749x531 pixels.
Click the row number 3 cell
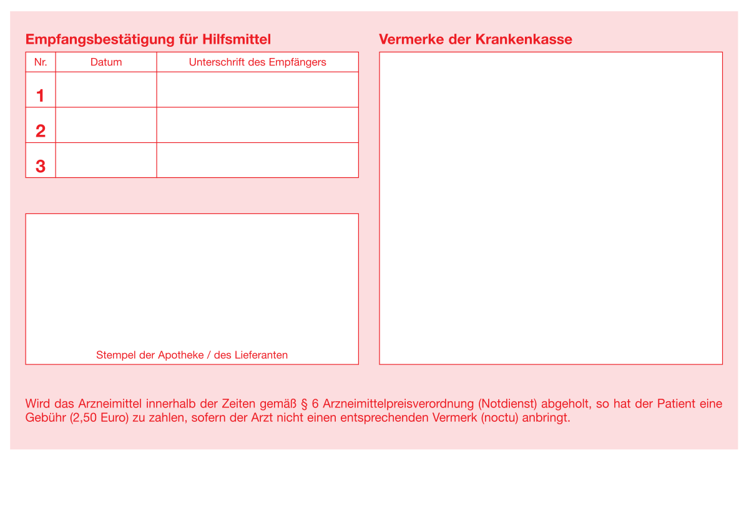point(41,160)
